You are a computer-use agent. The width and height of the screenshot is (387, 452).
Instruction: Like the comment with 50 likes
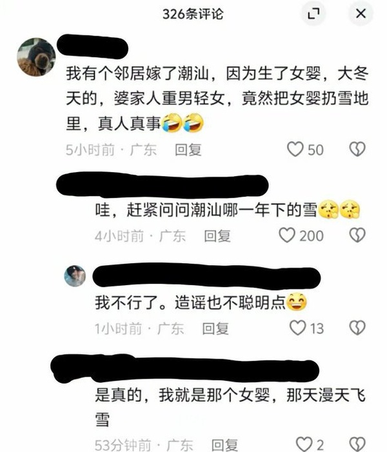pyautogui.click(x=295, y=150)
